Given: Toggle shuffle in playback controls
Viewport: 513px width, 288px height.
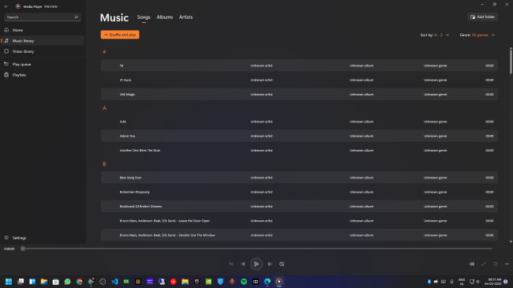Looking at the screenshot, I should pos(231,264).
